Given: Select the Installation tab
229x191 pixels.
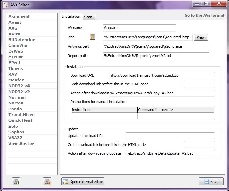Looking at the screenshot, I should [x=71, y=16].
